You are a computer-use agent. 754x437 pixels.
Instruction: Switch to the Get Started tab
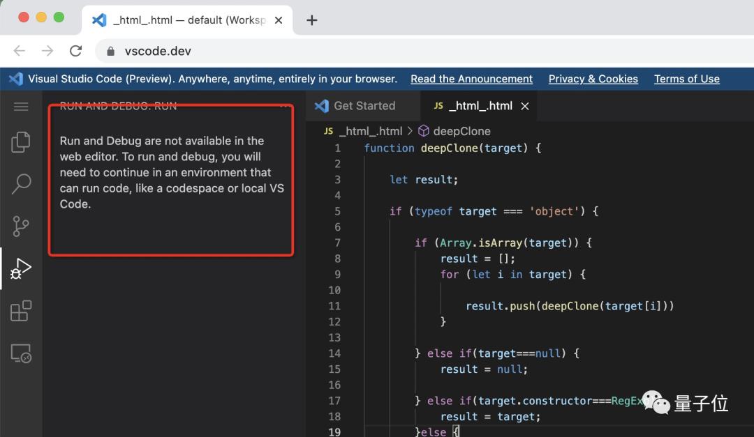[363, 106]
